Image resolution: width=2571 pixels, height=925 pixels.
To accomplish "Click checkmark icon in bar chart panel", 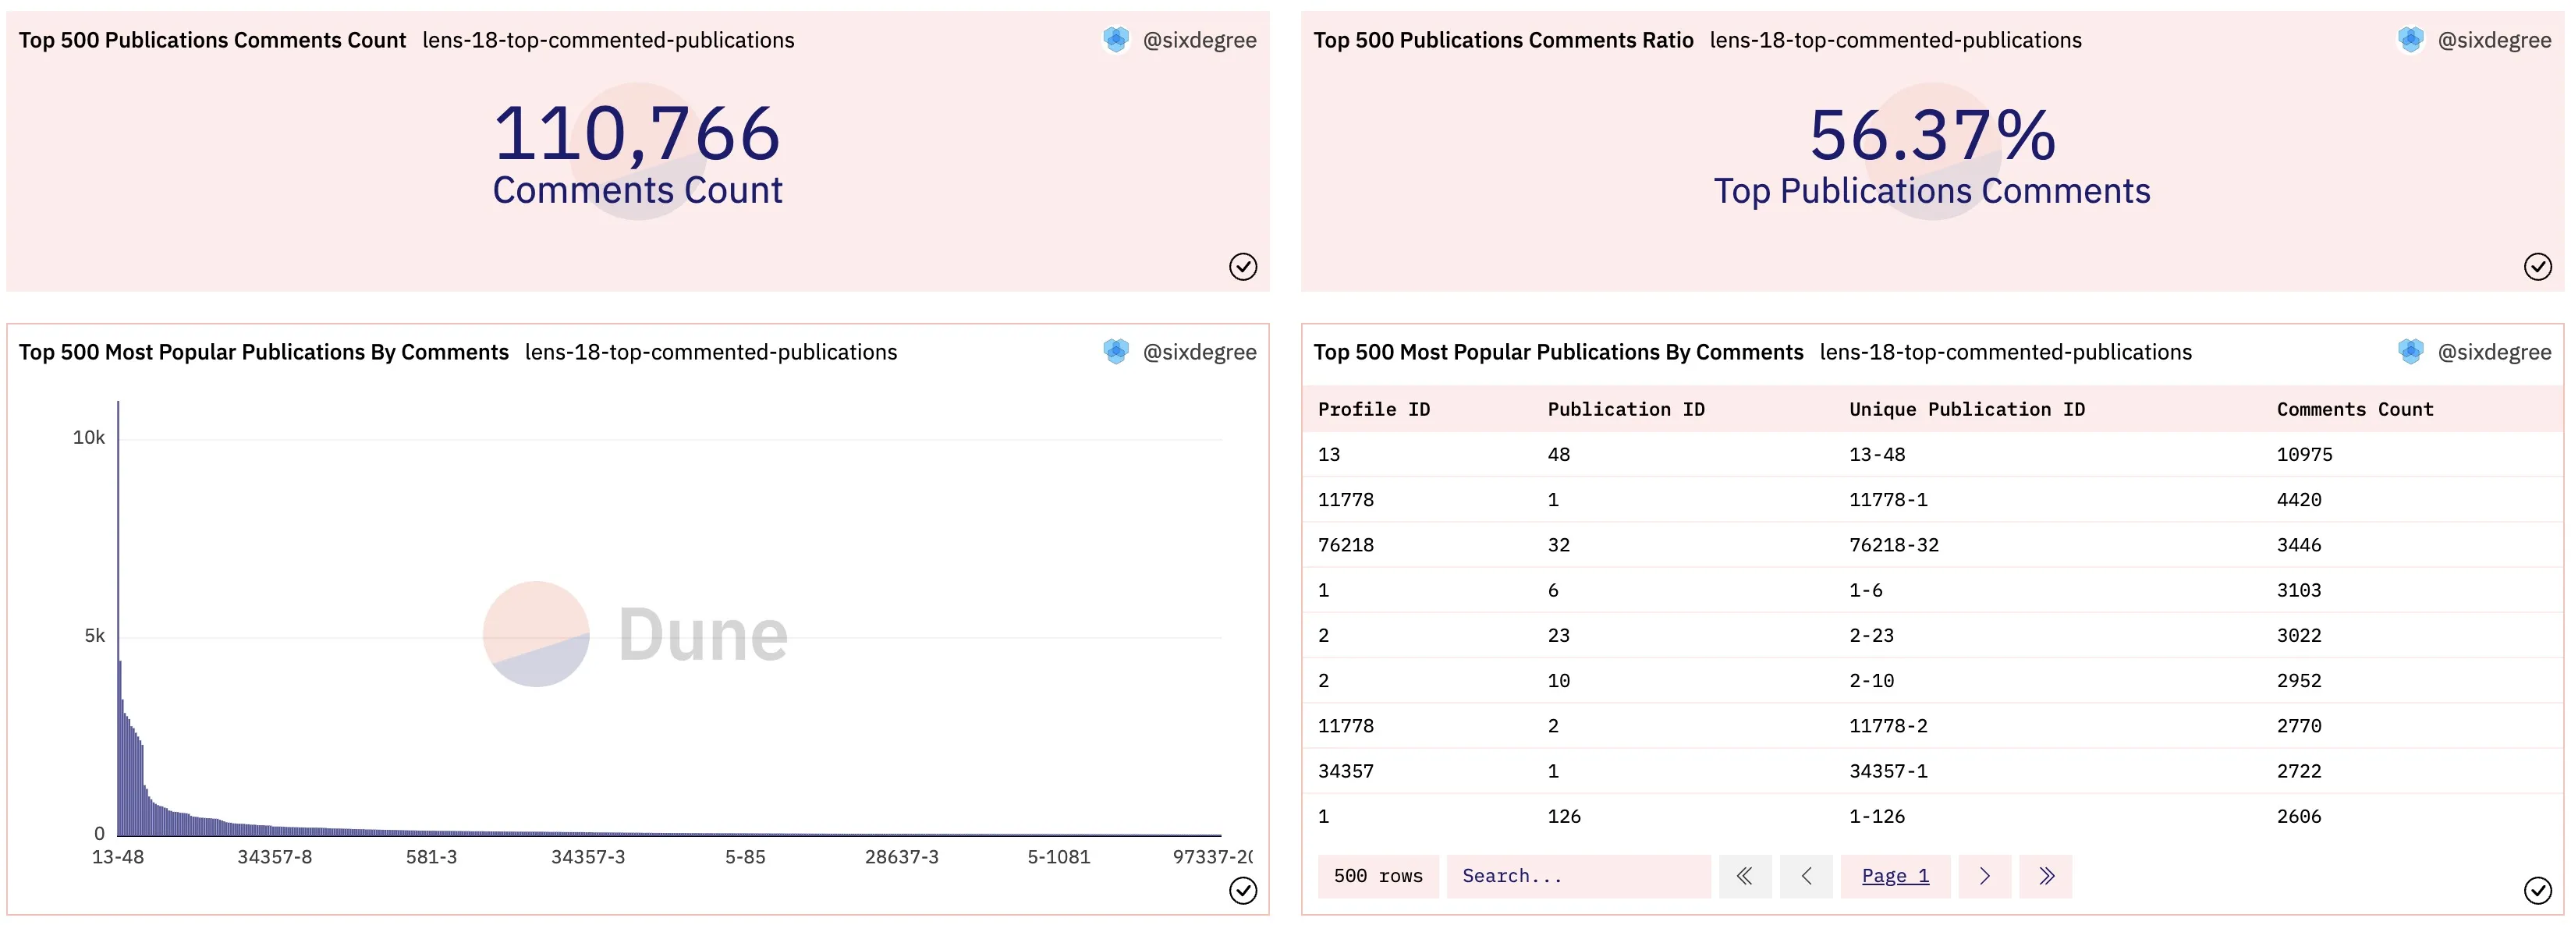I will click(x=1243, y=890).
